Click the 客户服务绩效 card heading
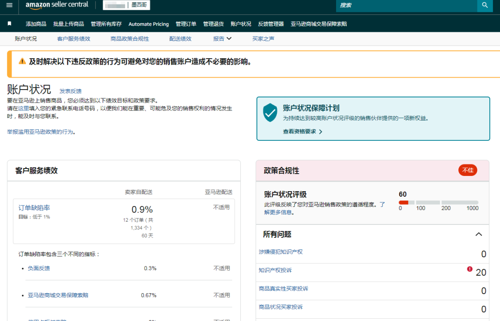The height and width of the screenshot is (321, 500). [x=37, y=171]
